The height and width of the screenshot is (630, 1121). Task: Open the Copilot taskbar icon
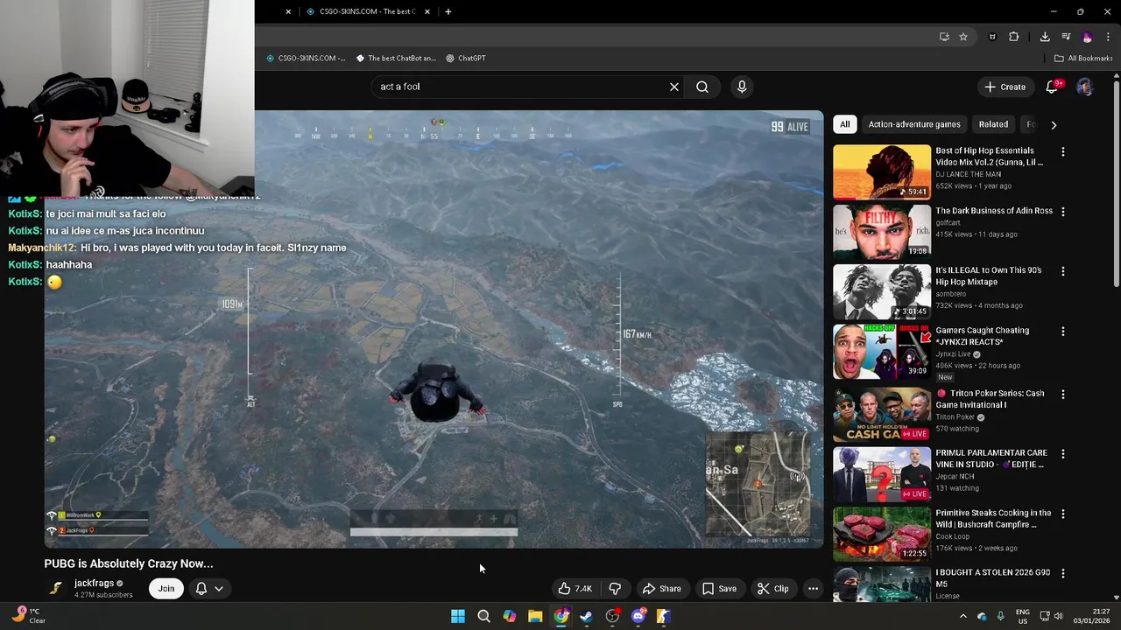point(509,617)
